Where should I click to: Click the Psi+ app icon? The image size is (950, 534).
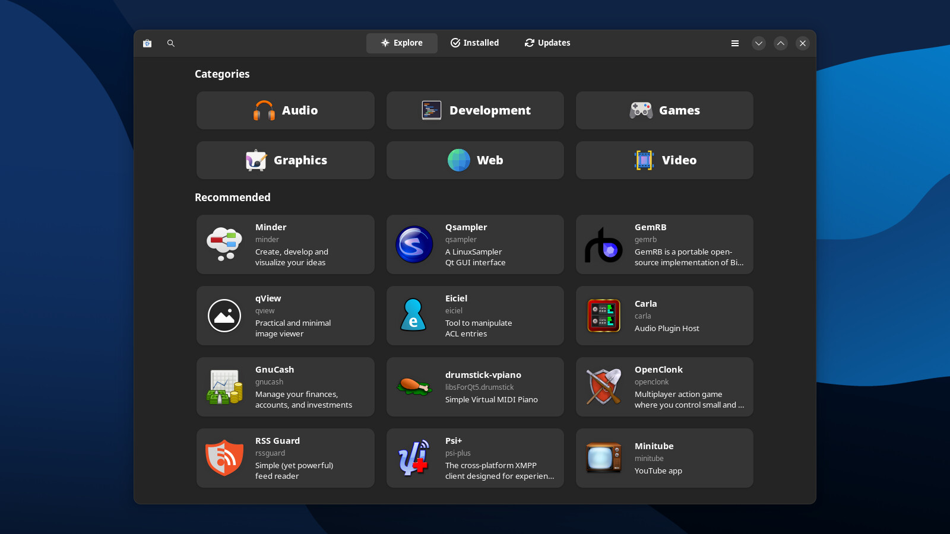point(414,458)
